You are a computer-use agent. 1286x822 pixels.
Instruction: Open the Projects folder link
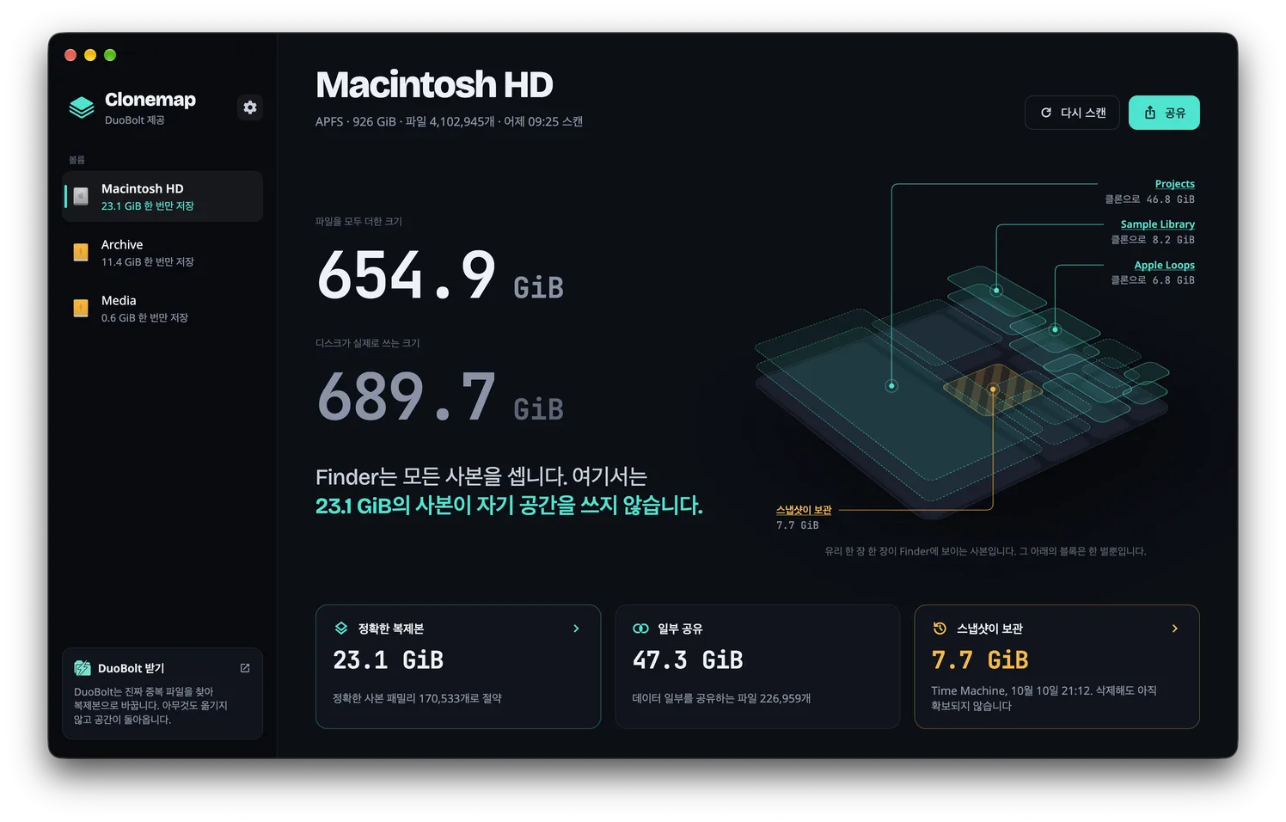pos(1174,184)
